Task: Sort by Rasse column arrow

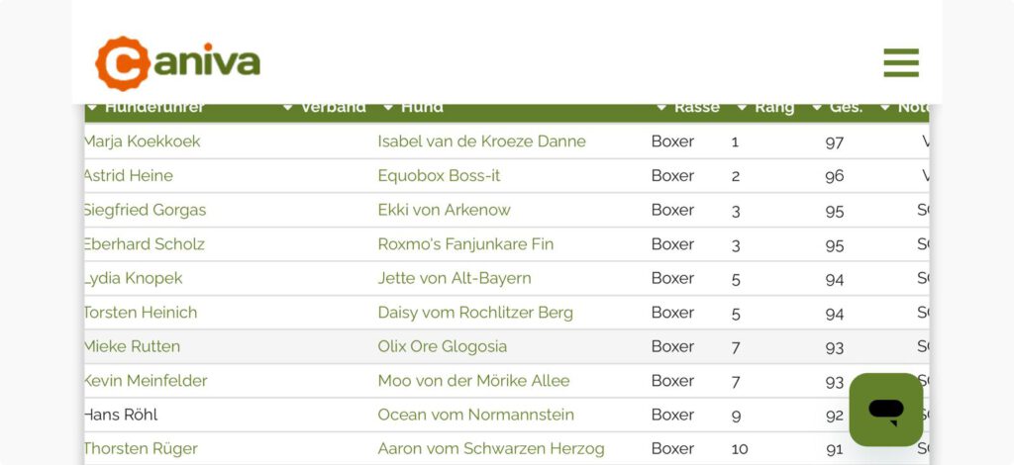Action: pos(661,108)
